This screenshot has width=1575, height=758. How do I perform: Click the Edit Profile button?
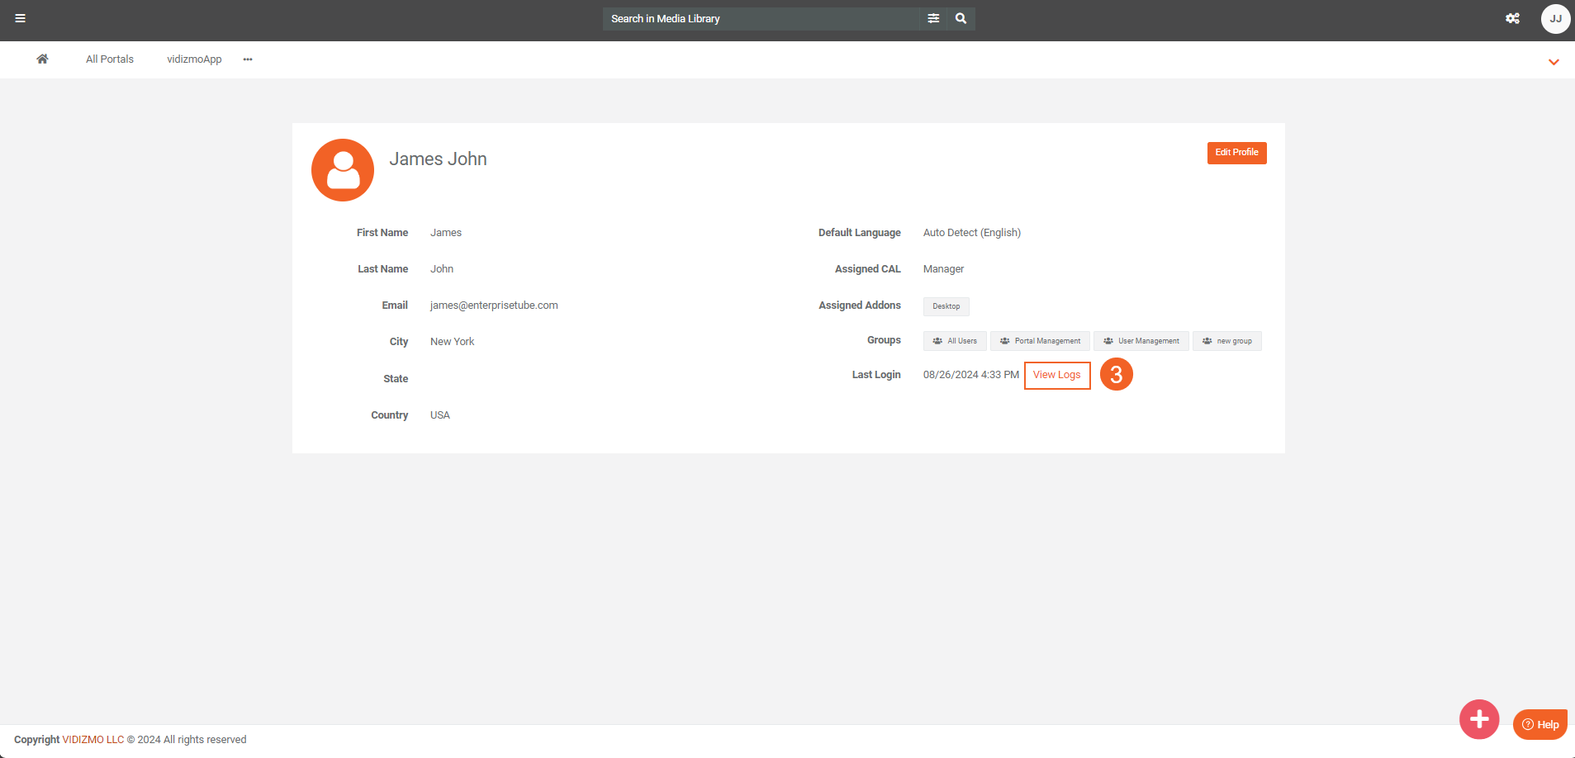(x=1236, y=153)
